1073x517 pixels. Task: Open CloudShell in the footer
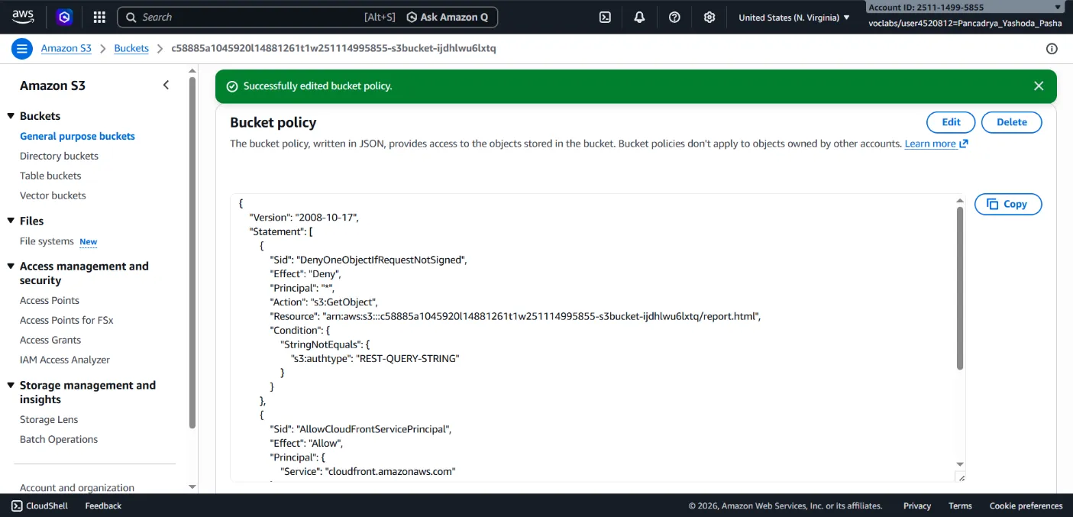[x=40, y=506]
